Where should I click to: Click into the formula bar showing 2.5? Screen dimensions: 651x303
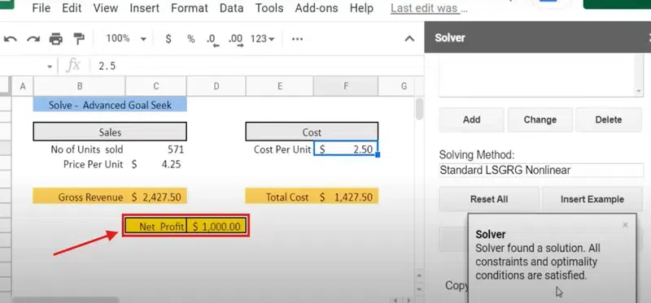coord(257,67)
